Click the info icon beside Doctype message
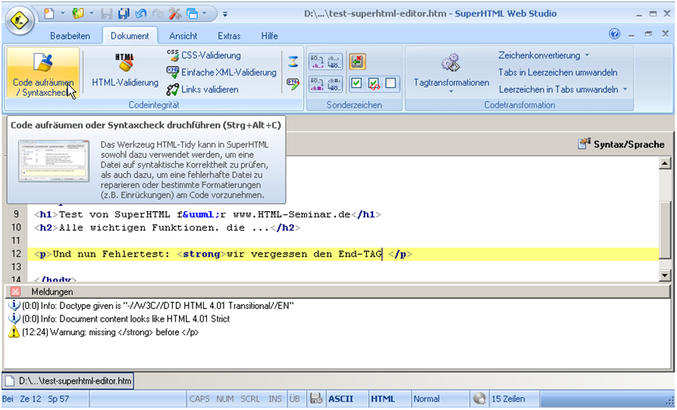 pyautogui.click(x=14, y=306)
